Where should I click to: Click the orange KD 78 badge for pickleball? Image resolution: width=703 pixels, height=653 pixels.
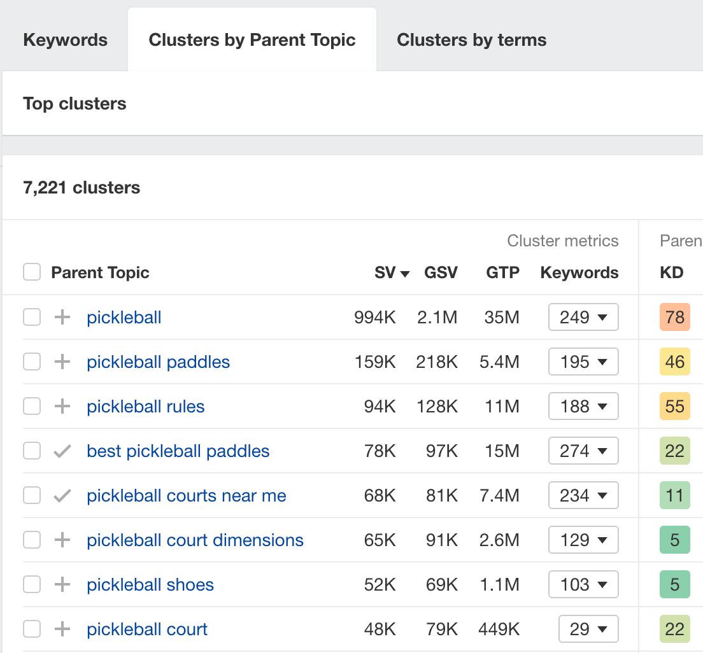tap(674, 317)
